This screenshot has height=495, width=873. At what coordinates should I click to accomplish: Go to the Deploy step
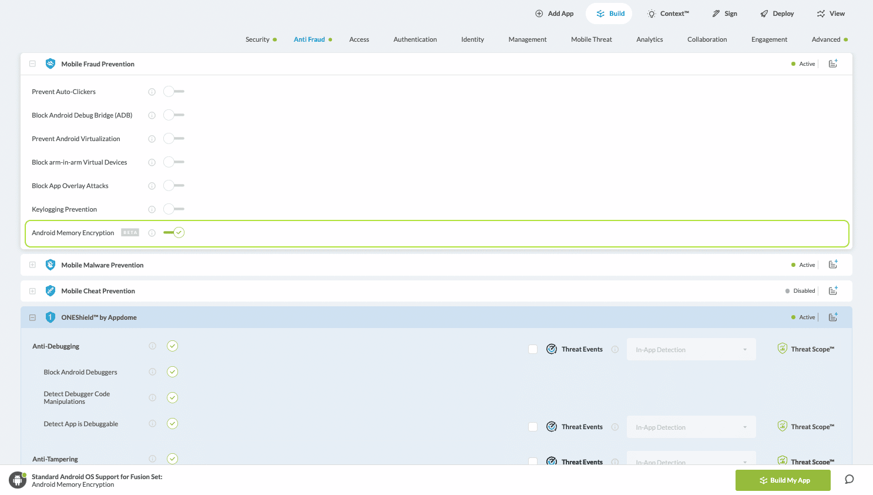click(777, 14)
